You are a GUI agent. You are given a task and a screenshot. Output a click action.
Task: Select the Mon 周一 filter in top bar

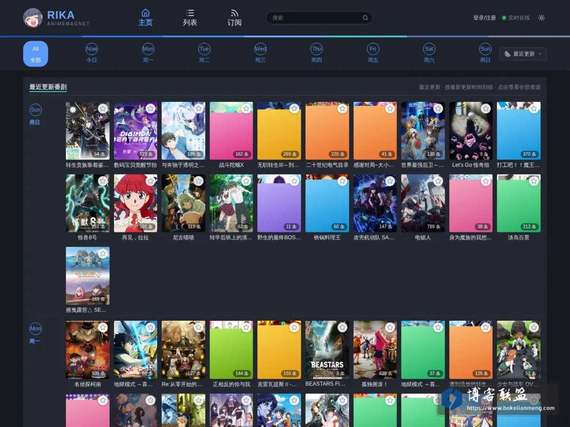[148, 54]
